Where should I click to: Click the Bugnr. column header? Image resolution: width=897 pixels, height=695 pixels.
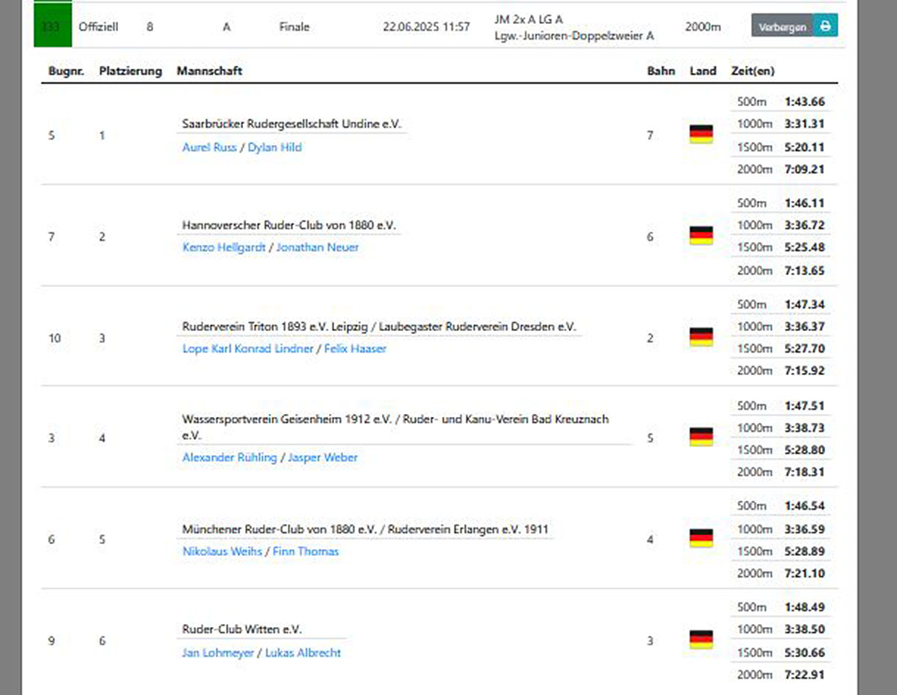67,71
